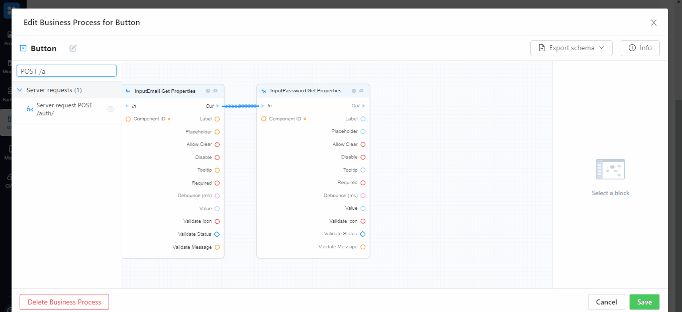Click help icon on InputEmail Get Properties block
The width and height of the screenshot is (682, 312).
[x=208, y=91]
